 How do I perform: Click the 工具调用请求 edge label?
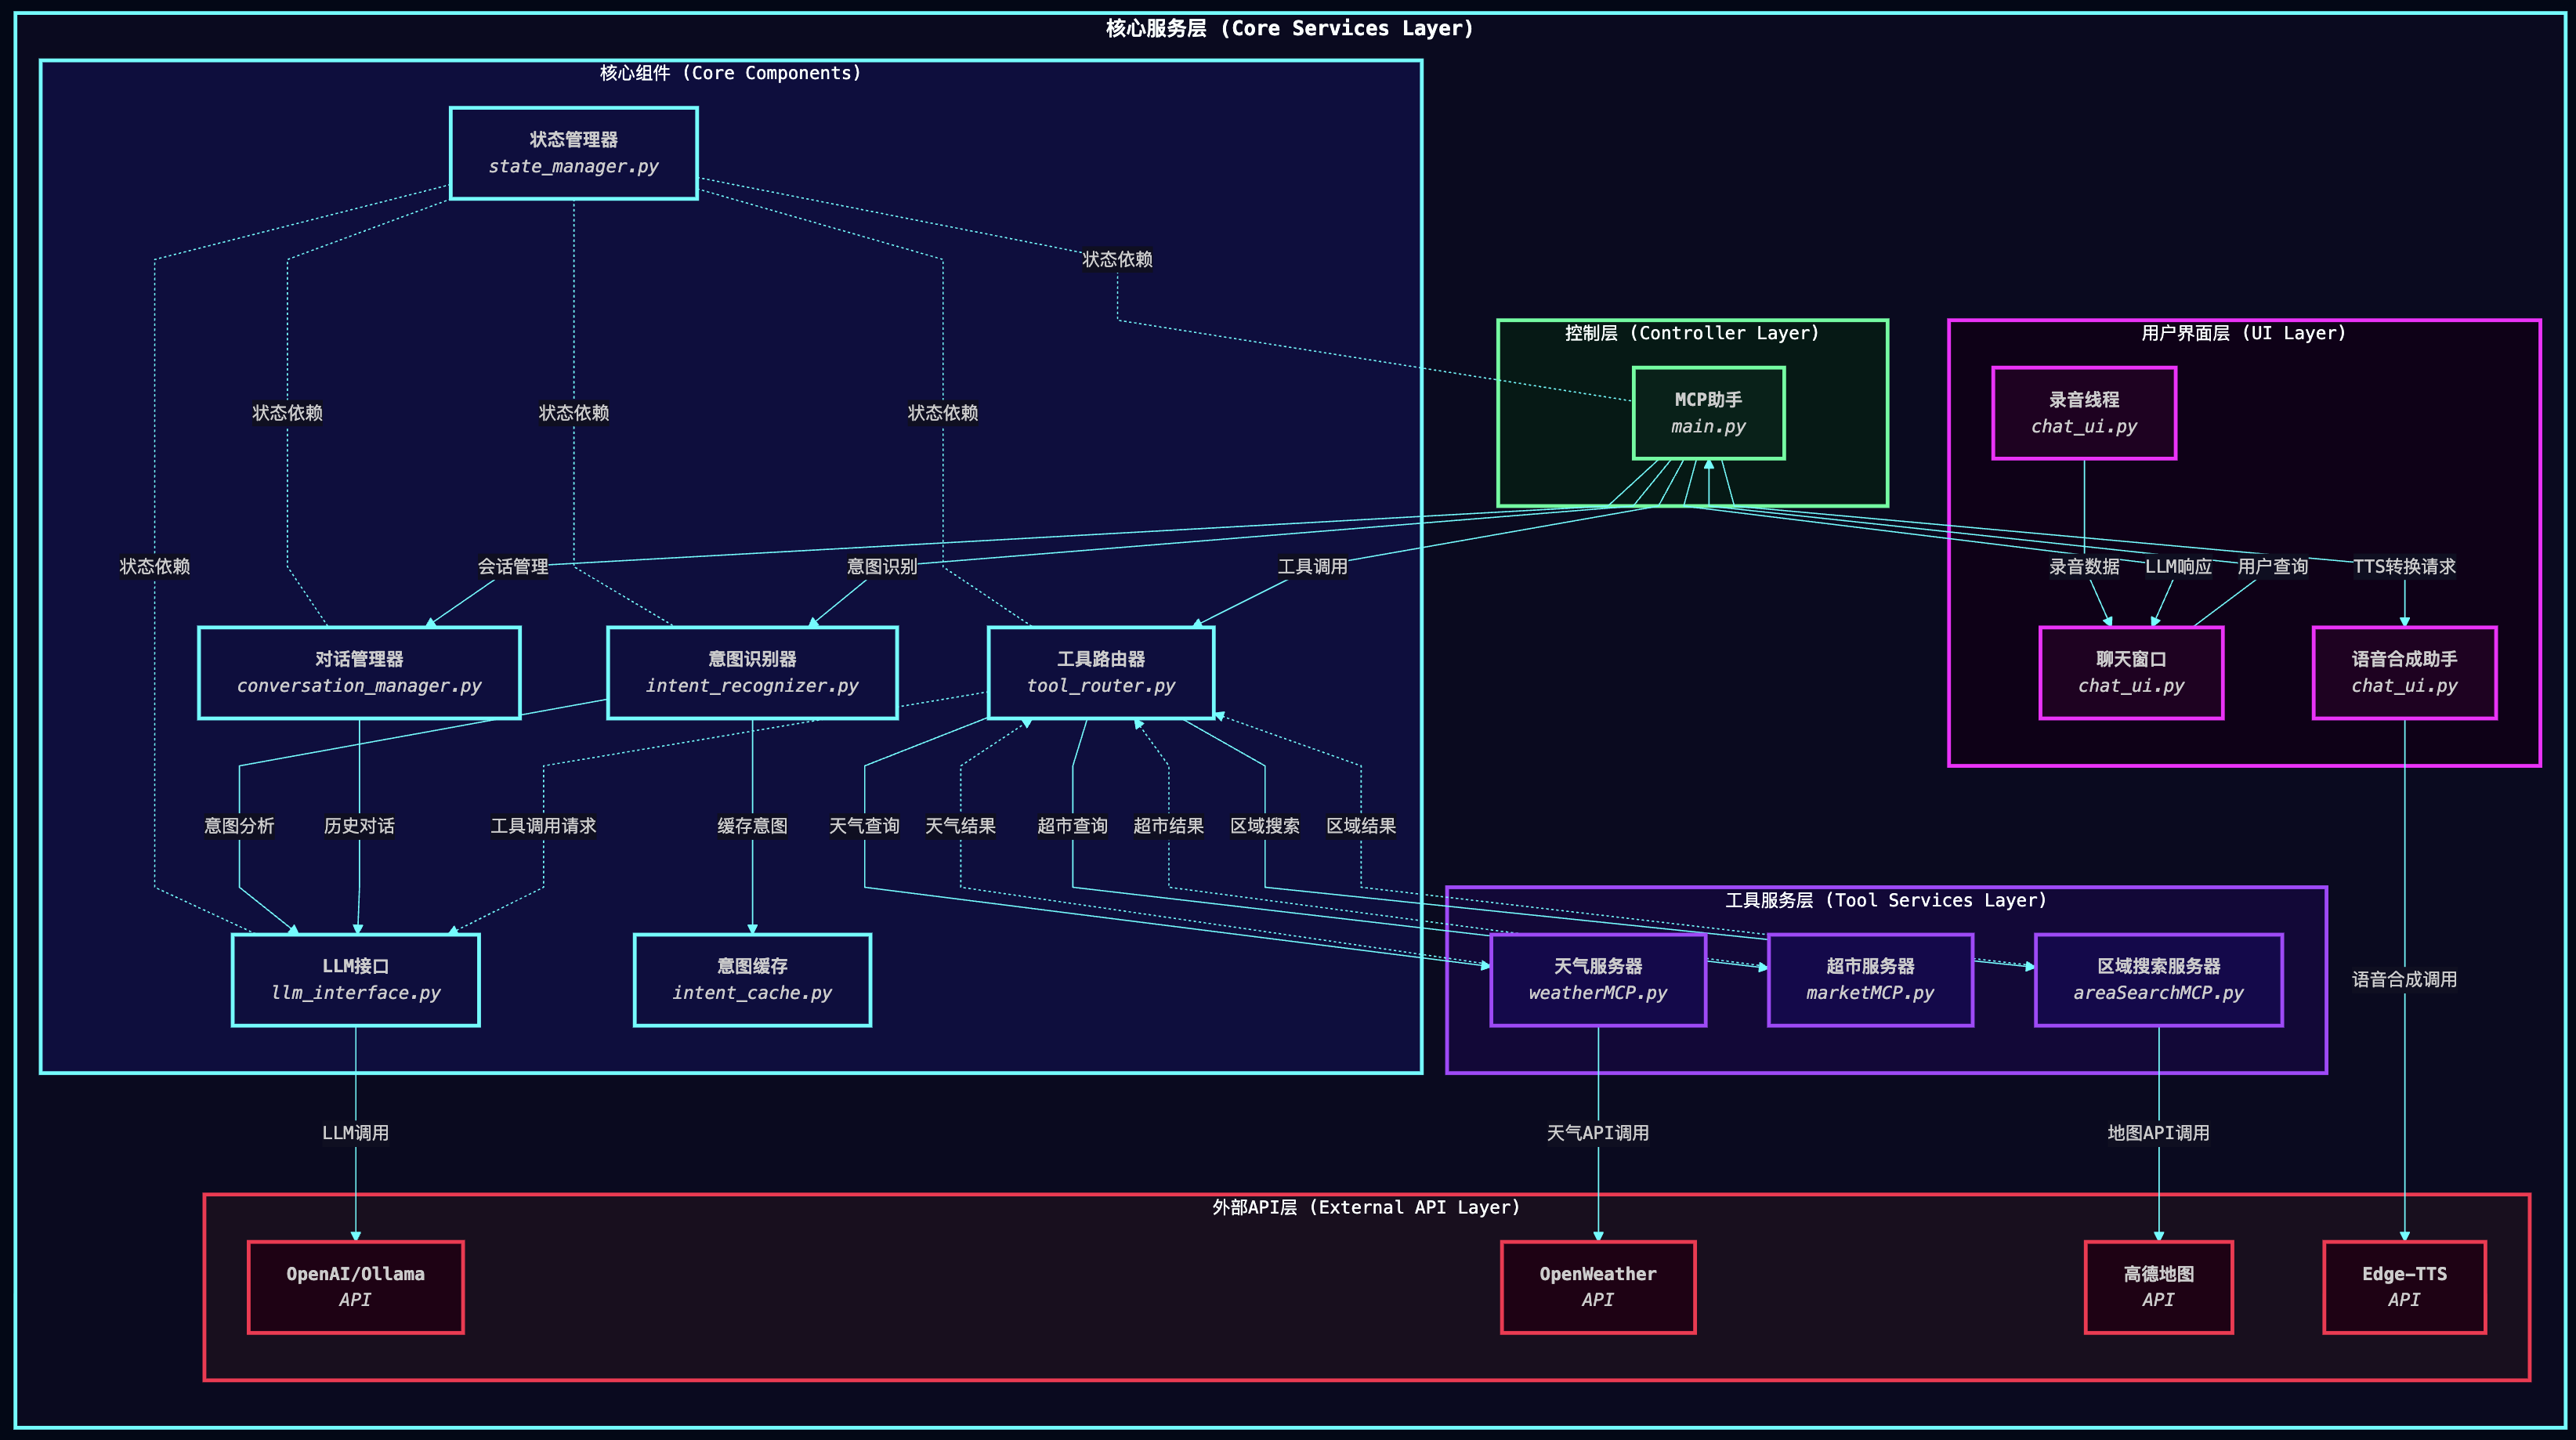(543, 826)
